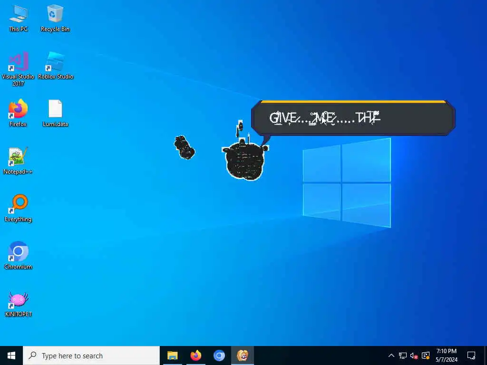Click the taskbar search box
The height and width of the screenshot is (365, 487).
[91, 355]
